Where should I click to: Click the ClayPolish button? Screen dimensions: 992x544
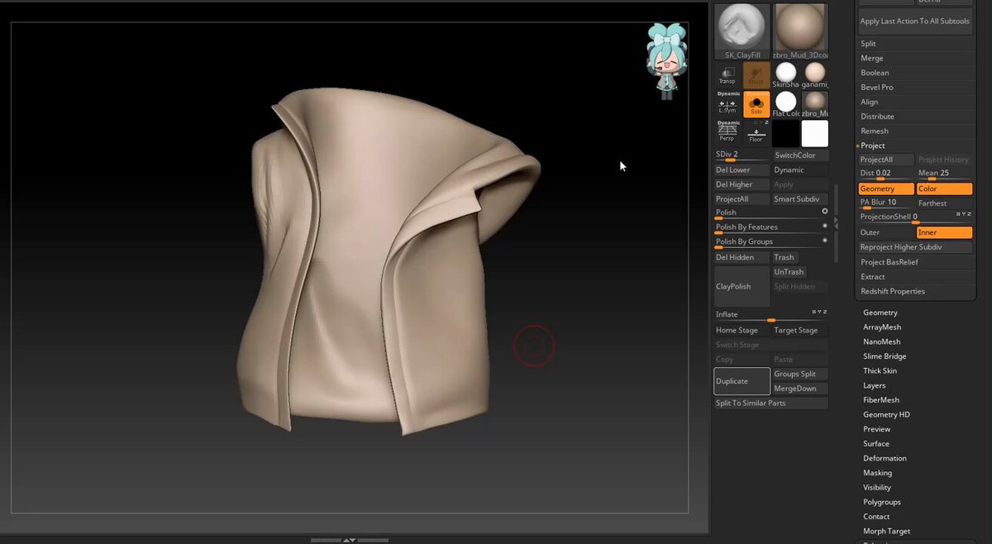tap(742, 287)
